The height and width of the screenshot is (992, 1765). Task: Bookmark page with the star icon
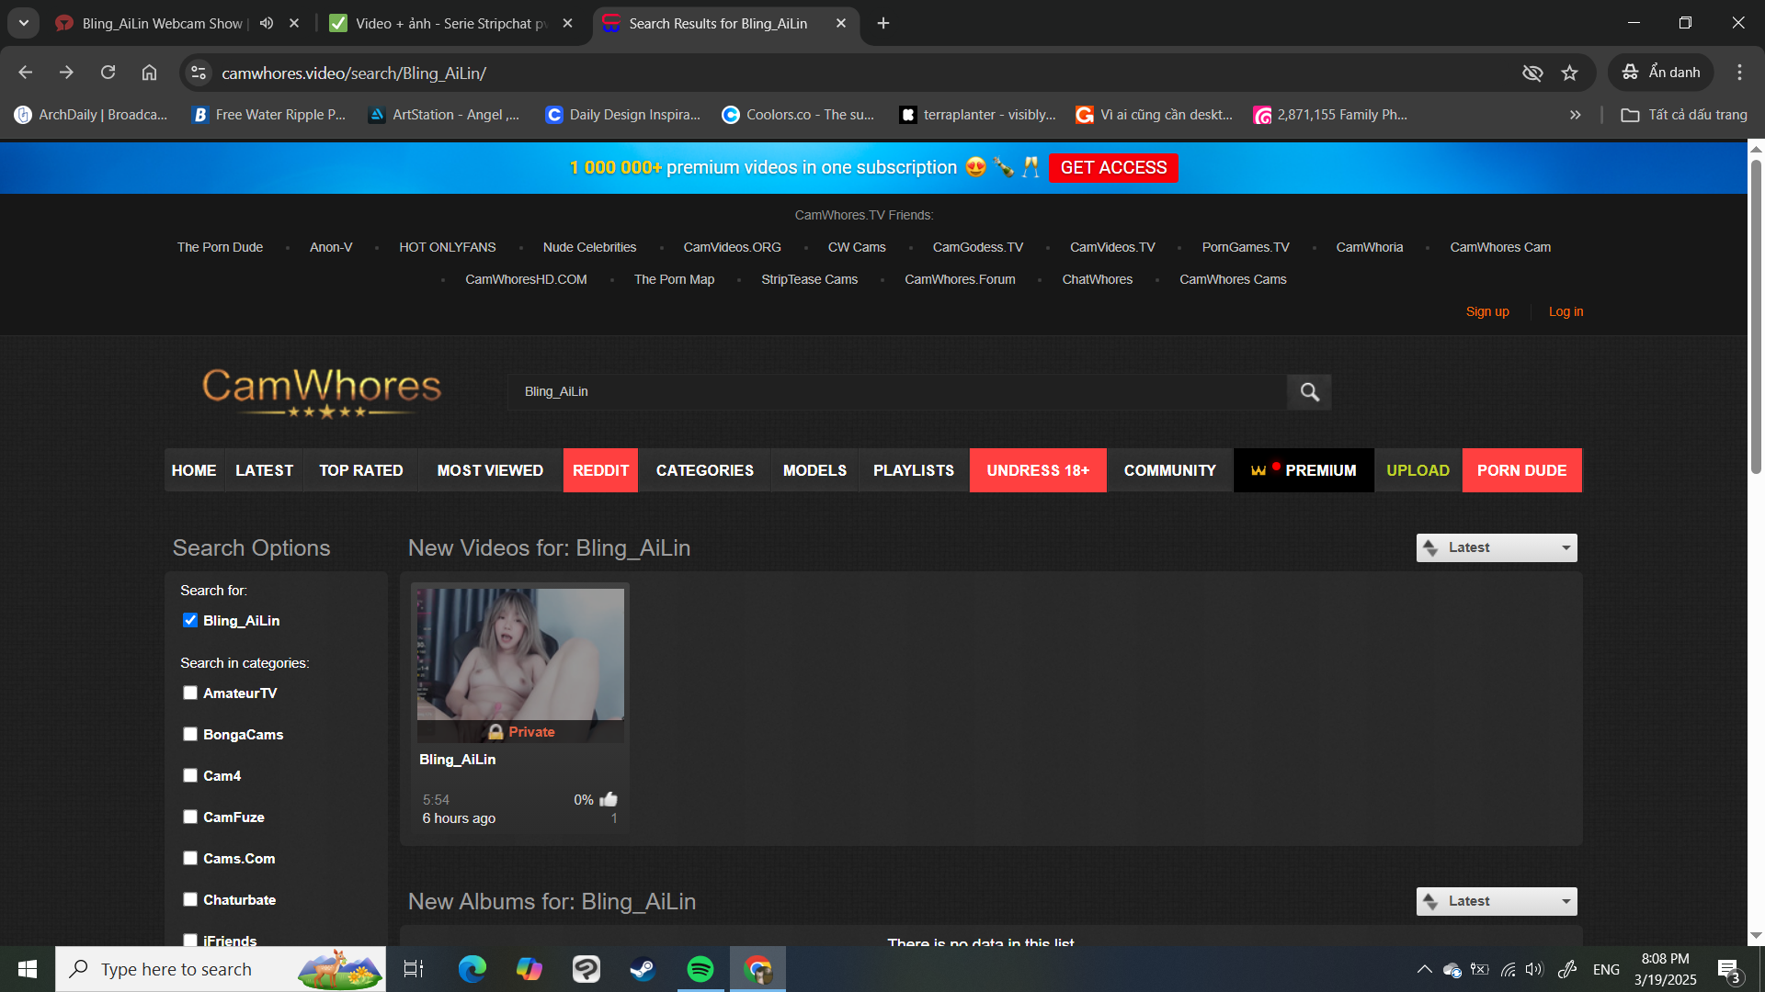1569,73
